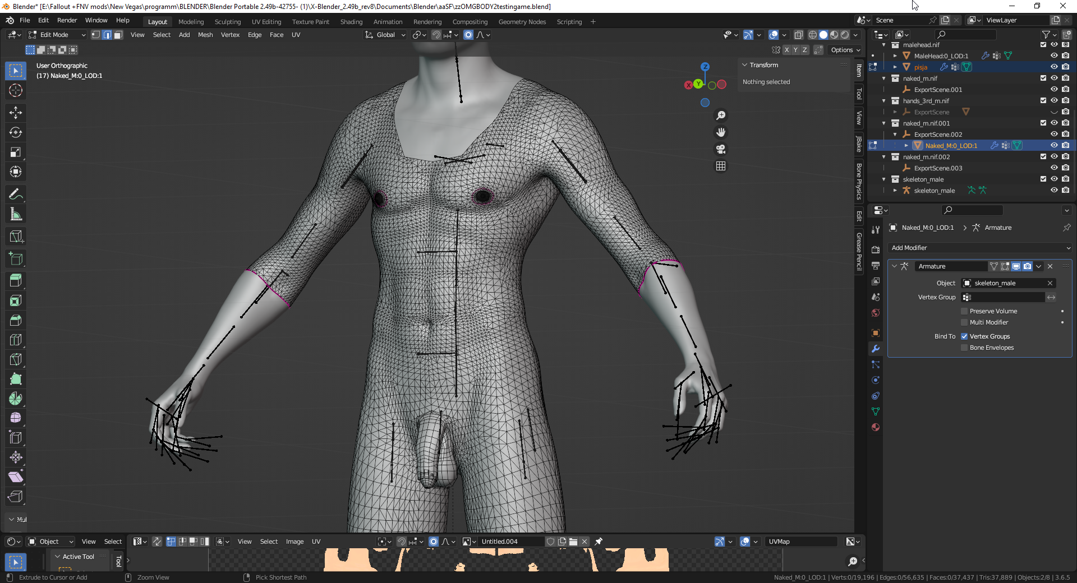
Task: Activate the Move tool
Action: [16, 113]
